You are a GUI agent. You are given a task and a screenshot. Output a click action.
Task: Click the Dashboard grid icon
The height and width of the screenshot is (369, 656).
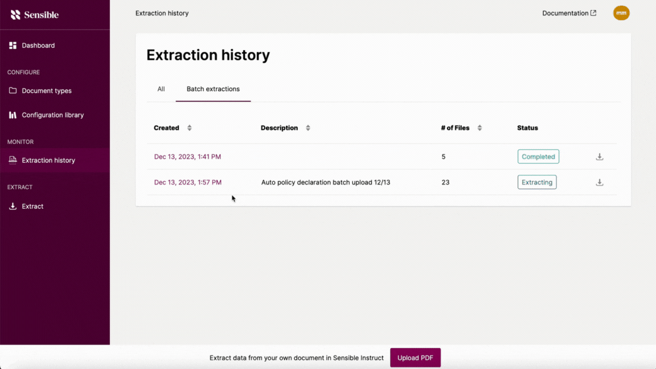[13, 45]
